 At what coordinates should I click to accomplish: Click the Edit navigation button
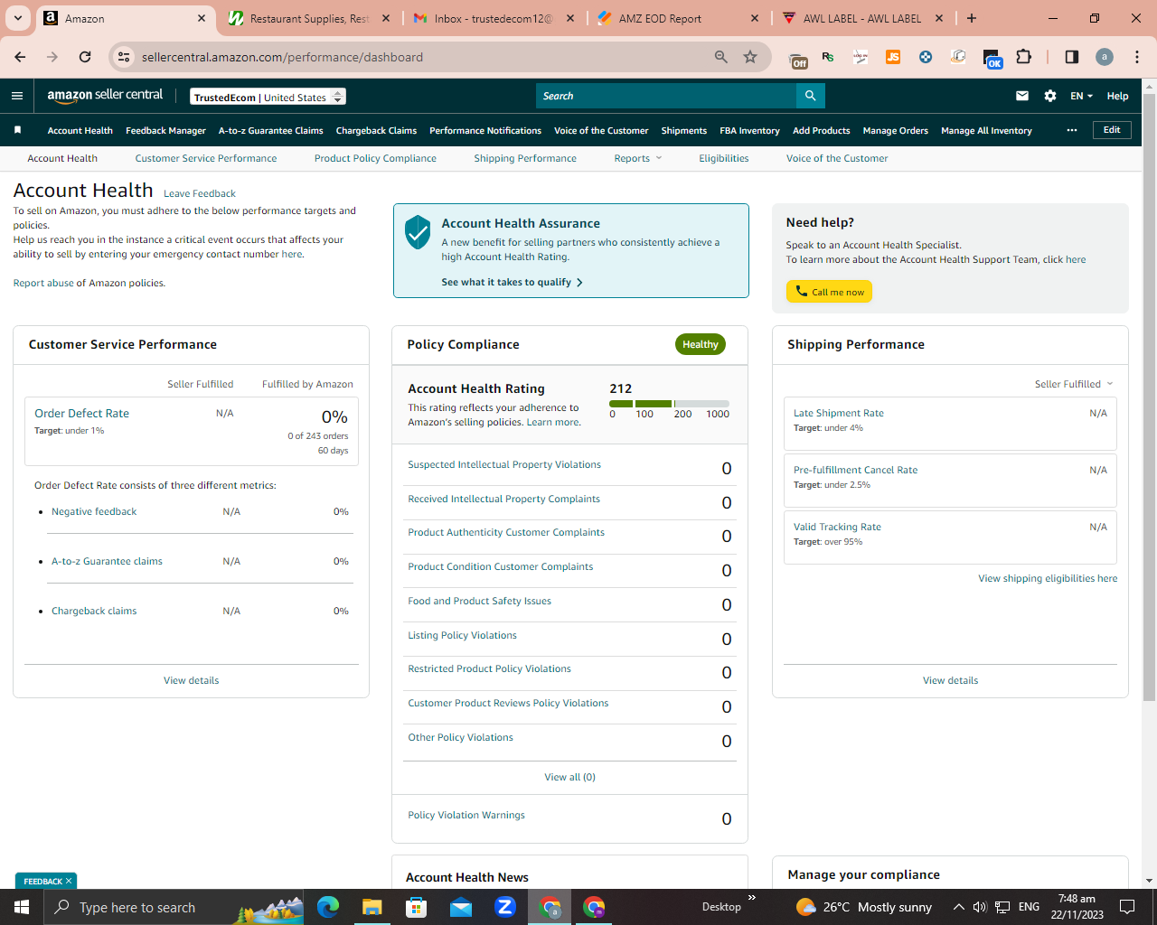pyautogui.click(x=1112, y=130)
